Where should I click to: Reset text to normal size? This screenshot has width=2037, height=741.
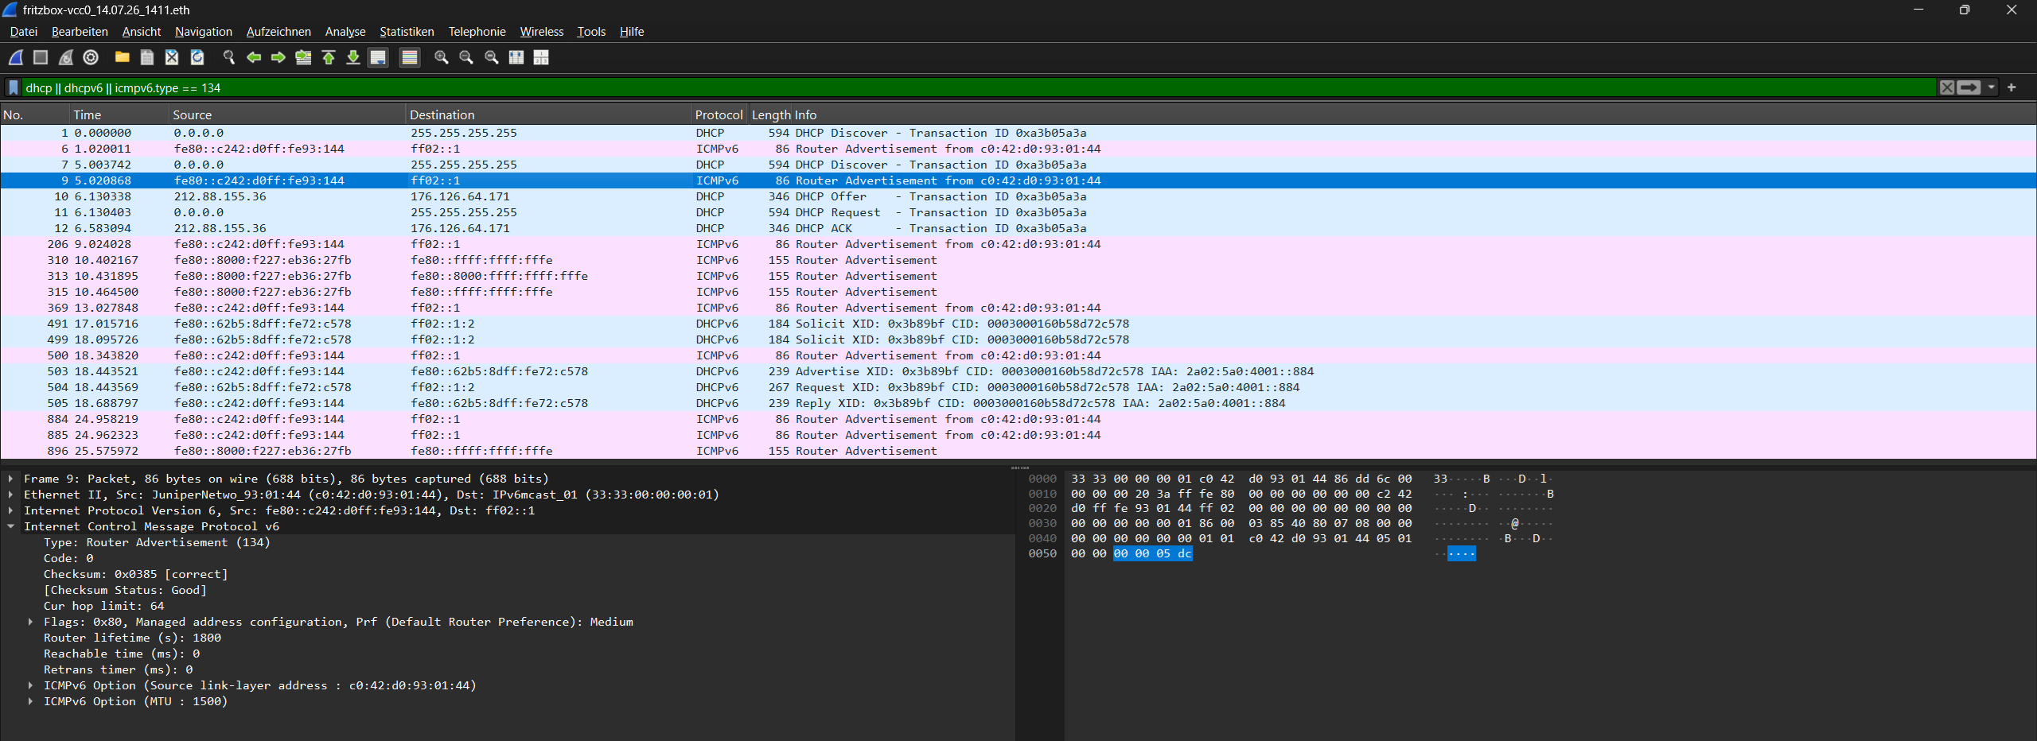[x=492, y=57]
